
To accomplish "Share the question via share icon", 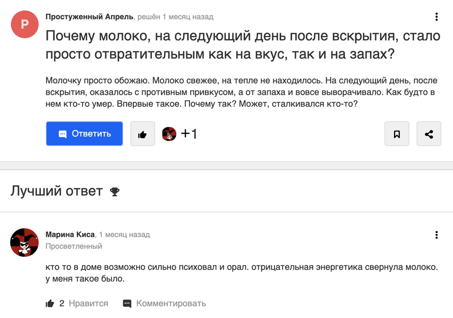I will (x=429, y=134).
